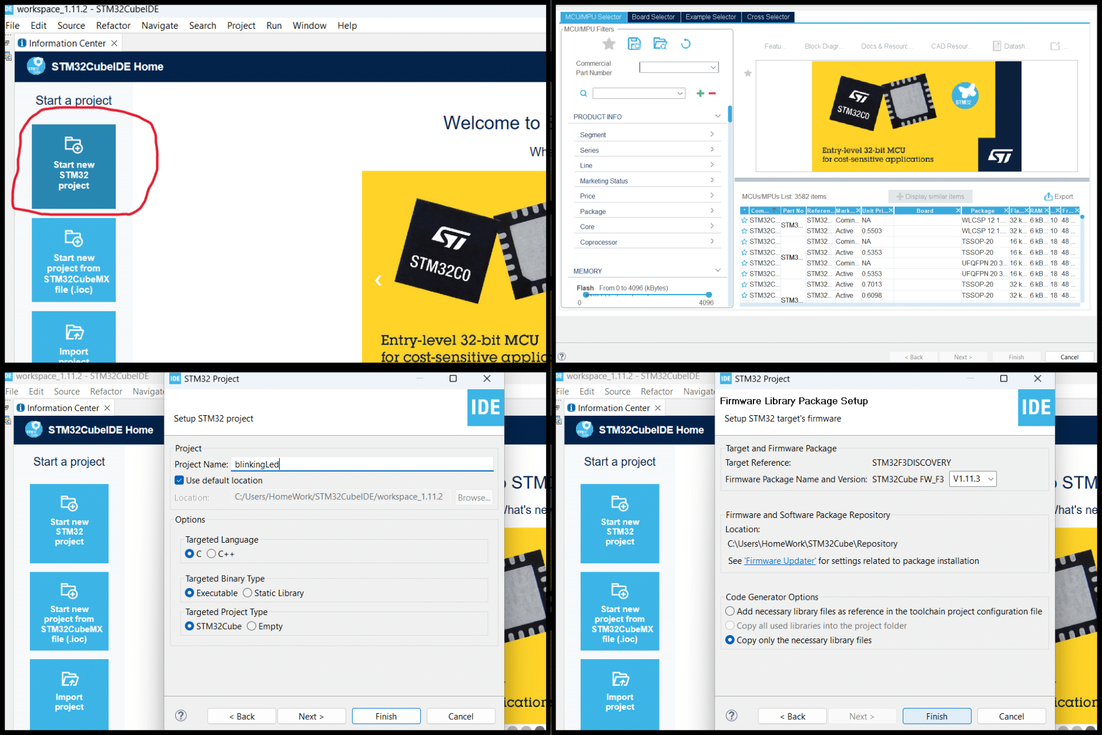Collapse the MEMORY section
Viewport: 1102px width, 735px height.
click(718, 270)
